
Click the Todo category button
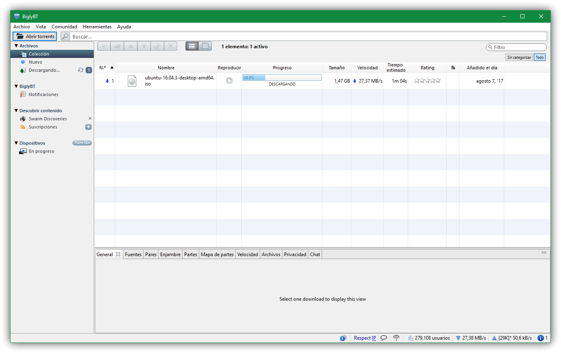(540, 58)
